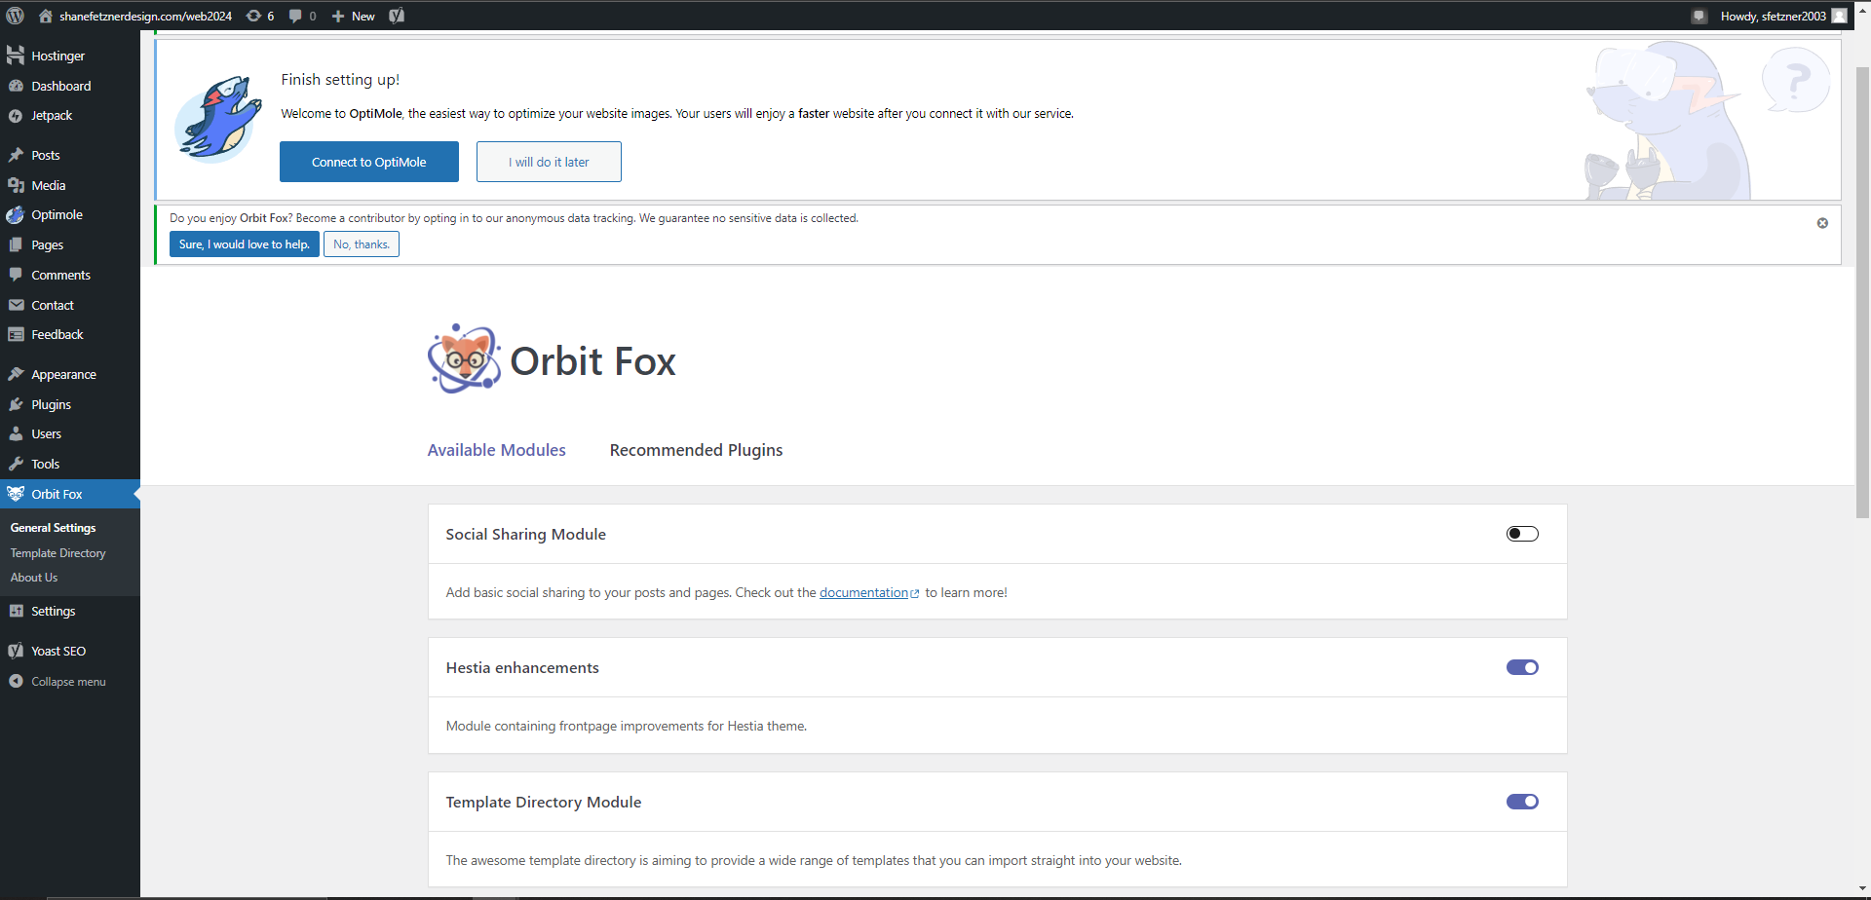Image resolution: width=1871 pixels, height=900 pixels.
Task: Dismiss the Orbit Fox tracking notice
Action: (1821, 223)
